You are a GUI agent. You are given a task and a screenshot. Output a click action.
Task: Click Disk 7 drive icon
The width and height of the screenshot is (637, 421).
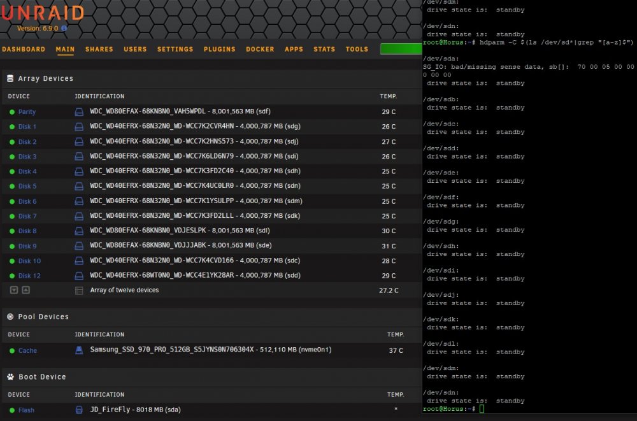point(79,216)
